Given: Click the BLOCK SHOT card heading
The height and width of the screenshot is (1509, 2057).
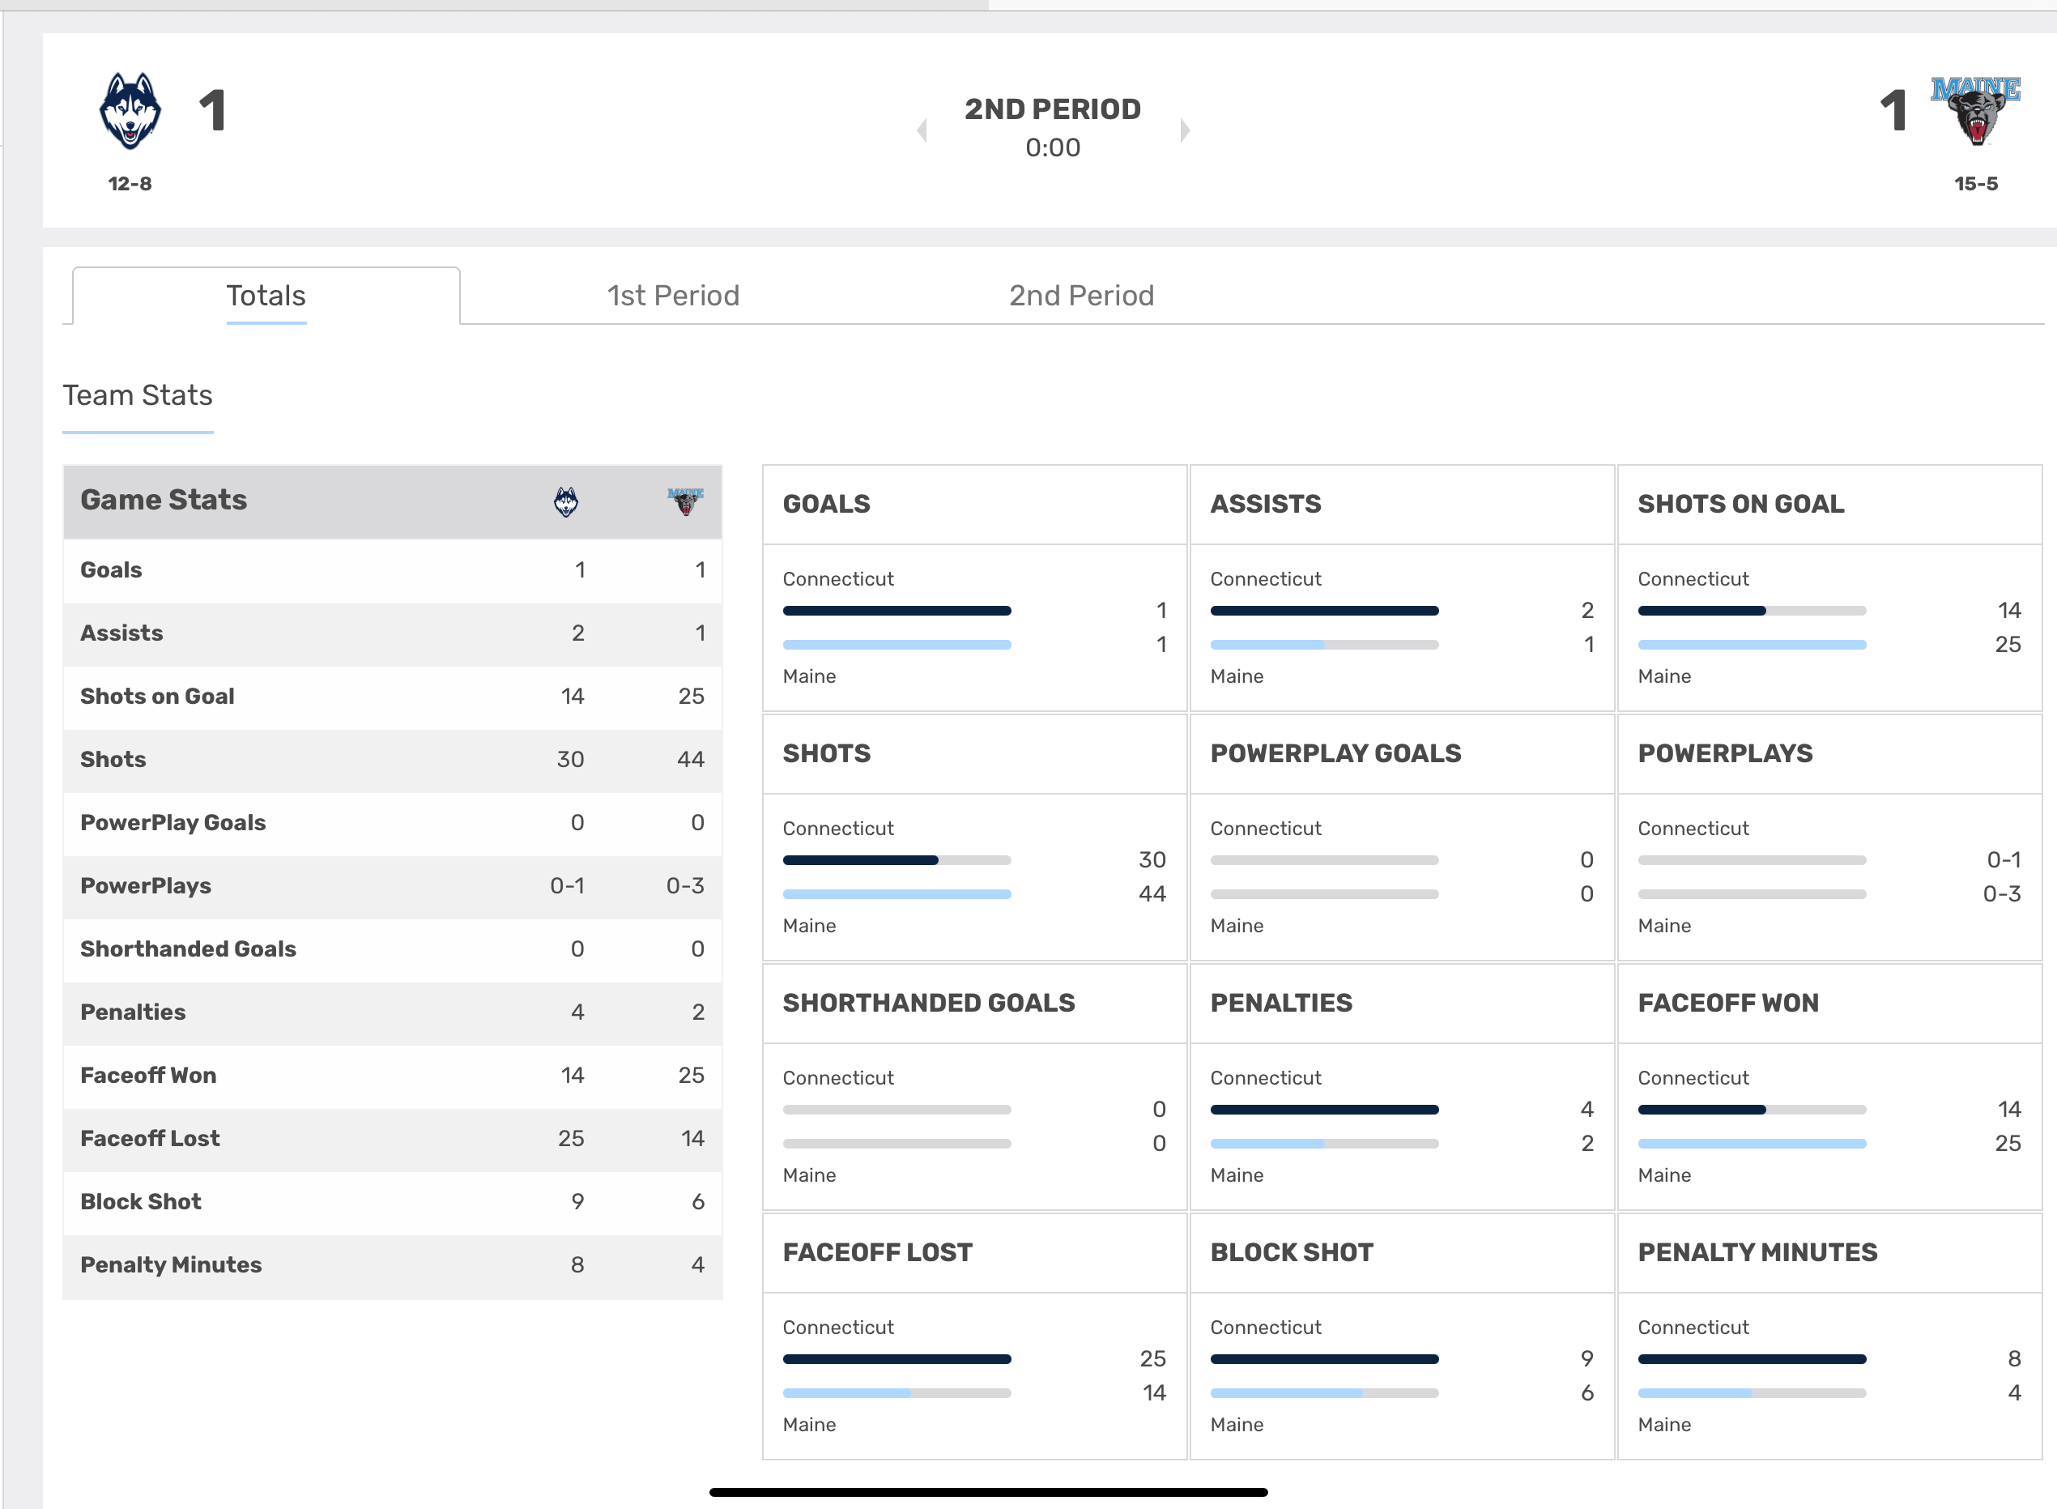Looking at the screenshot, I should pos(1292,1252).
